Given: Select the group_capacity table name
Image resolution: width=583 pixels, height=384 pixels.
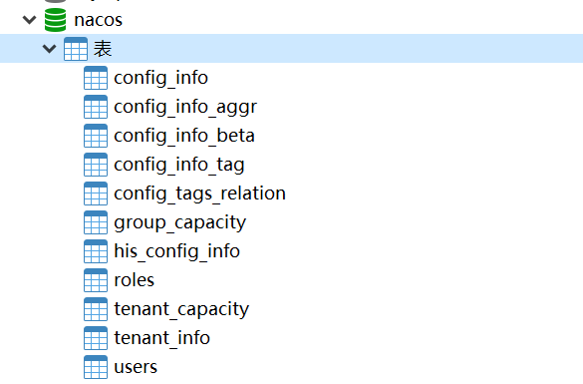Looking at the screenshot, I should coord(180,222).
